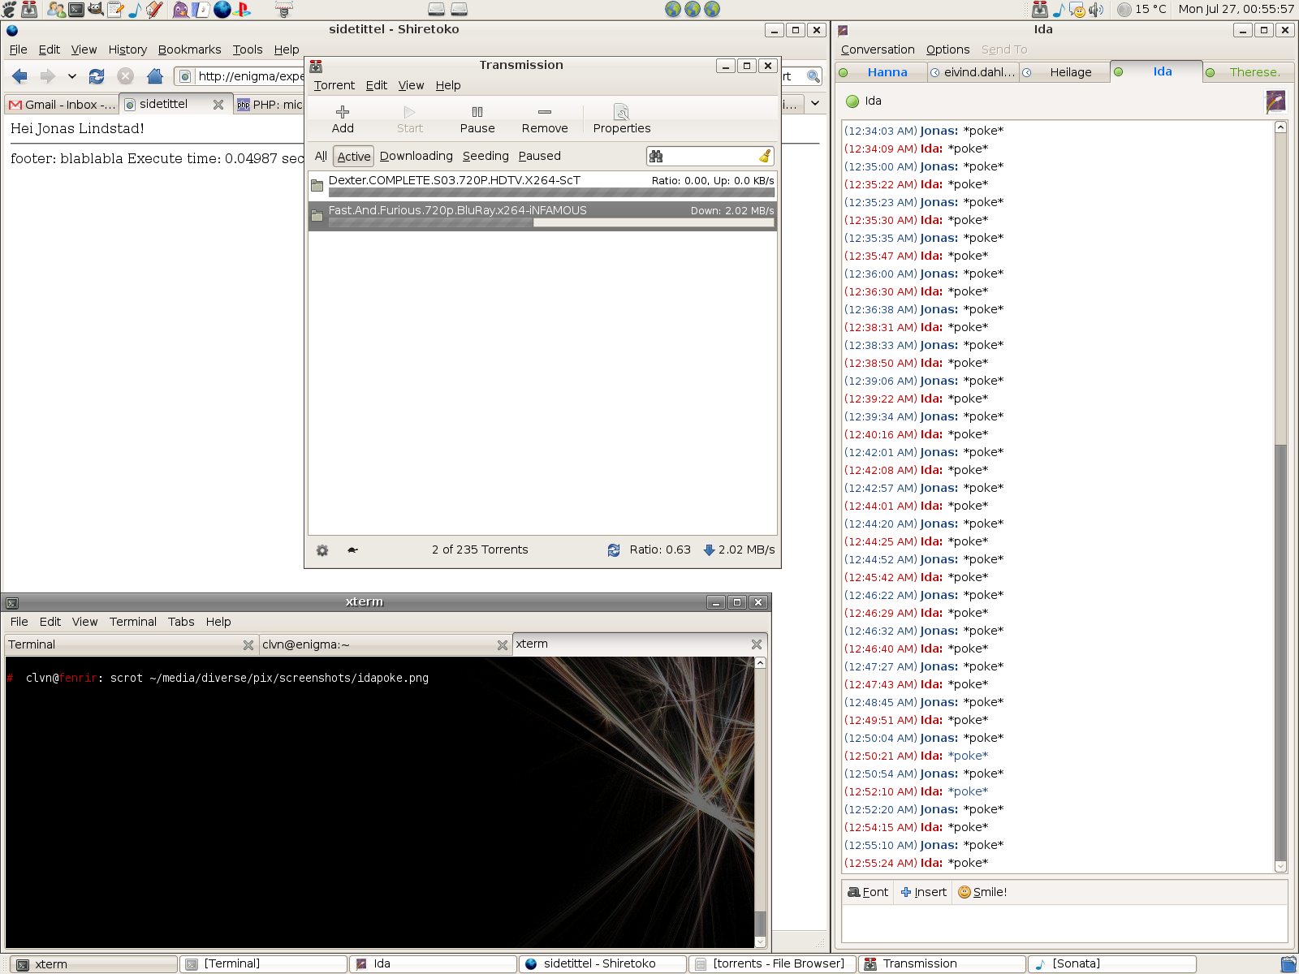Open the Transmission gear options menu
Viewport: 1299px width, 974px height.
pos(322,550)
